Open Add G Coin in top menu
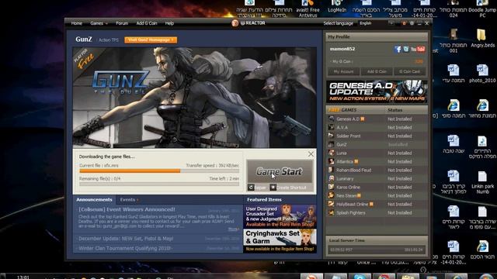The height and width of the screenshot is (279, 497). pyautogui.click(x=147, y=23)
